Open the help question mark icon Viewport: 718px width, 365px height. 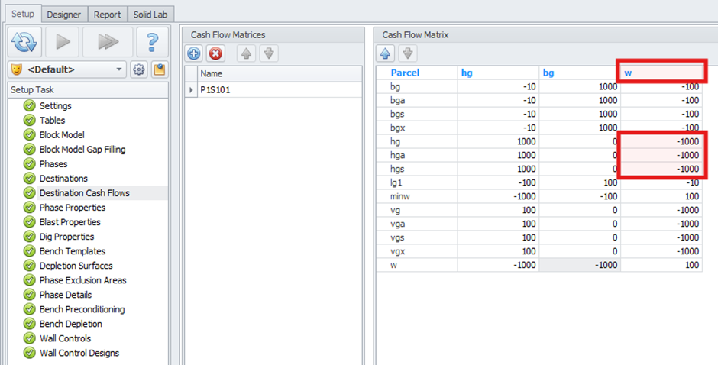coord(152,42)
